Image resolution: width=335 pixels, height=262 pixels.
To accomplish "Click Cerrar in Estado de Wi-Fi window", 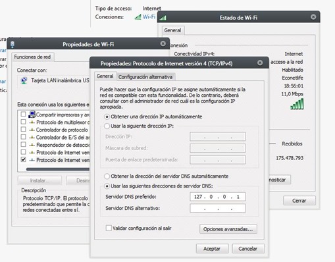I will (299, 201).
